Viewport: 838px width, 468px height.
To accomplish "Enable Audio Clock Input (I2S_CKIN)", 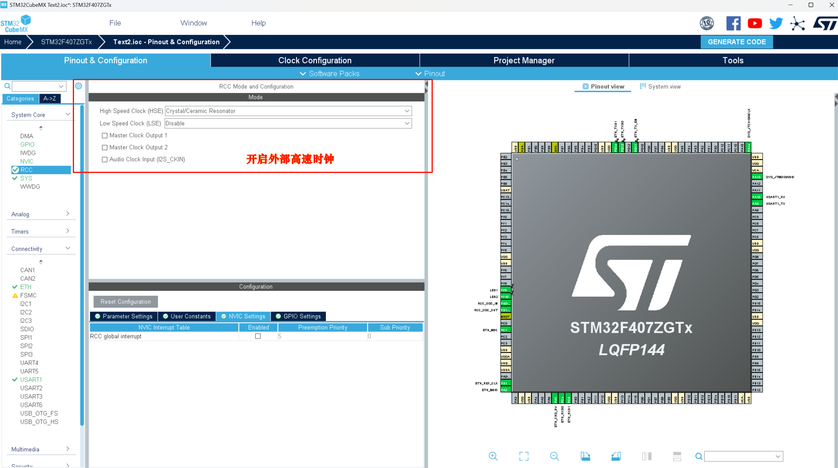I will [x=104, y=159].
